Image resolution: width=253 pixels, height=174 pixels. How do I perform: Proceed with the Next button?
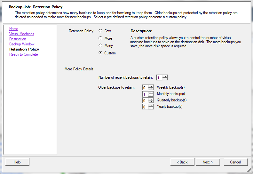tap(208, 162)
